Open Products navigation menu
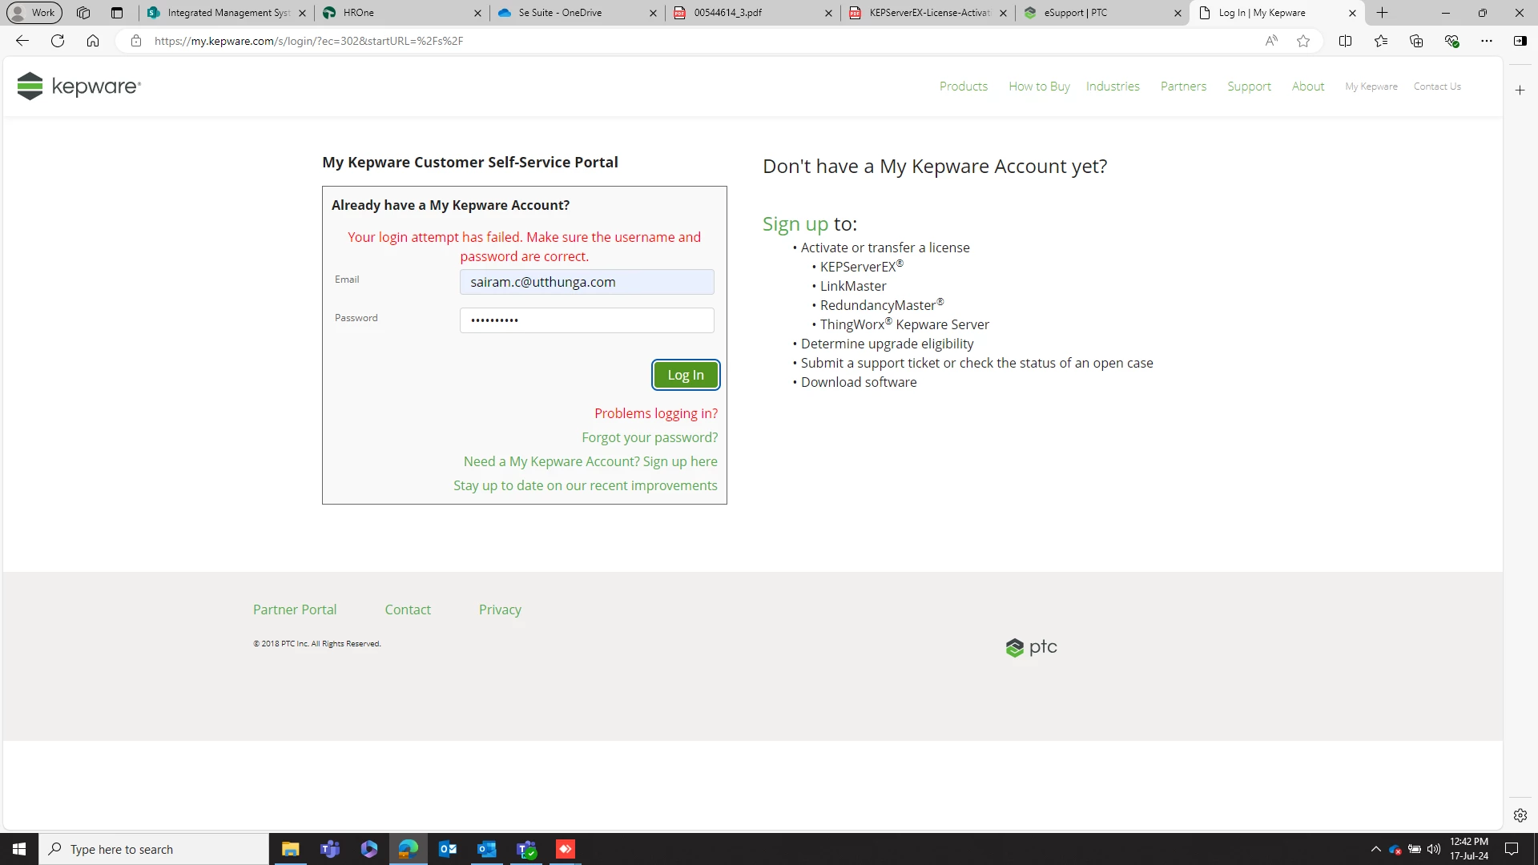This screenshot has height=865, width=1538. click(x=963, y=86)
